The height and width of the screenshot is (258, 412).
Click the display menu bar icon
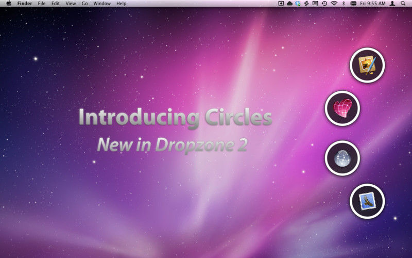click(315, 4)
